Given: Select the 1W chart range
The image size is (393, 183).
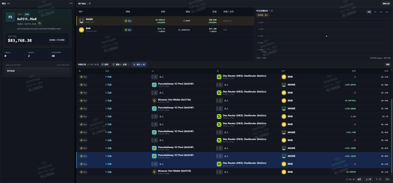Looking at the screenshot, I should coord(369,12).
